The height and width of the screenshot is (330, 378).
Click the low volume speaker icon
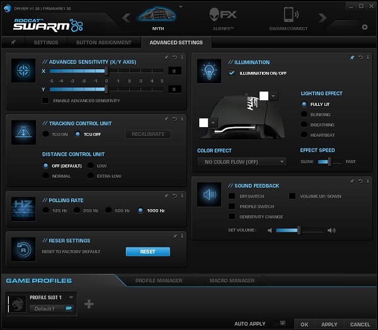pos(270,230)
